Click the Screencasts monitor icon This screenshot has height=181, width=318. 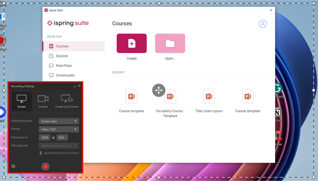[x=51, y=75]
